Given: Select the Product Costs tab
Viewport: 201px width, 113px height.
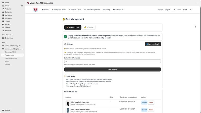Looking at the screenshot, I should tap(73, 27).
